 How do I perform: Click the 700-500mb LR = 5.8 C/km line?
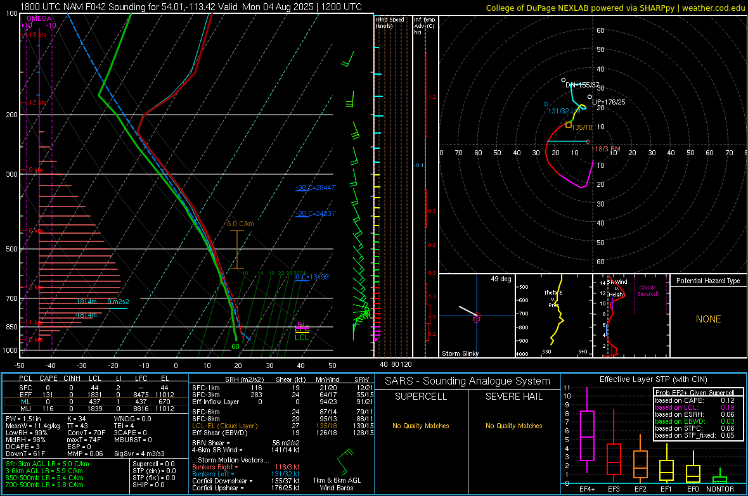(44, 485)
